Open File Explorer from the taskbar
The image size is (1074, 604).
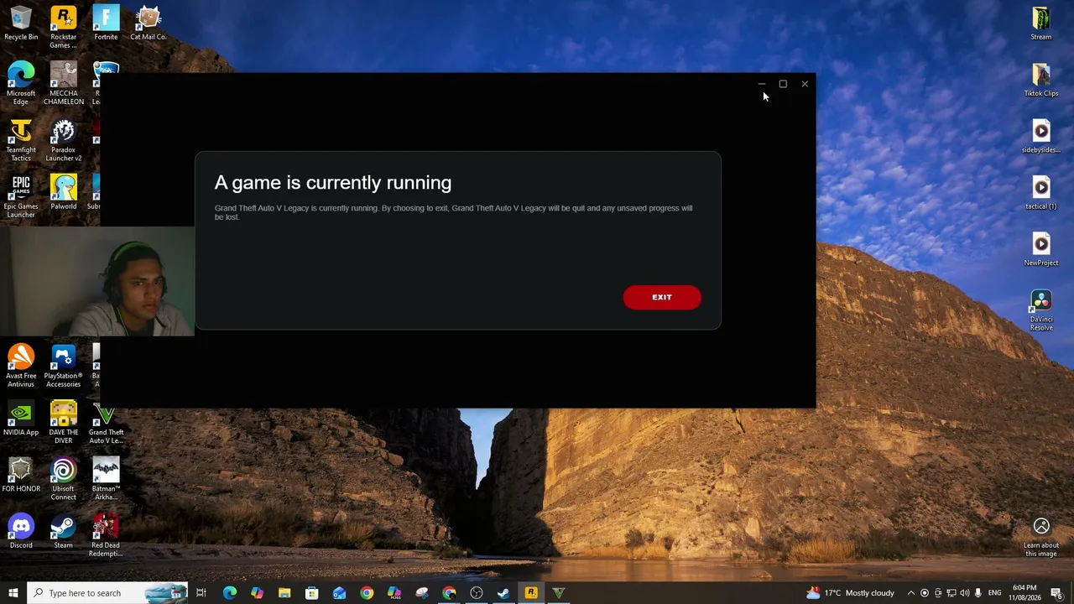pos(284,593)
